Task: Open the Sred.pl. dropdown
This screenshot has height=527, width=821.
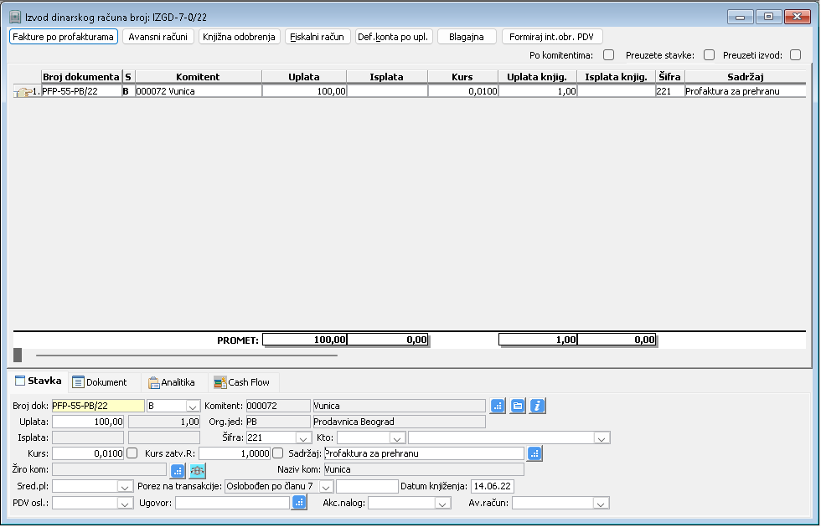Action: [125, 487]
